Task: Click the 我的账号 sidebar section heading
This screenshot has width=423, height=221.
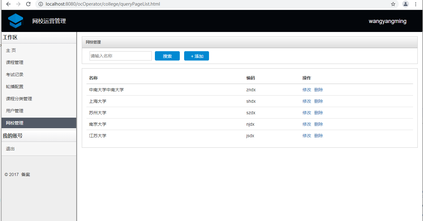Action: tap(13, 136)
